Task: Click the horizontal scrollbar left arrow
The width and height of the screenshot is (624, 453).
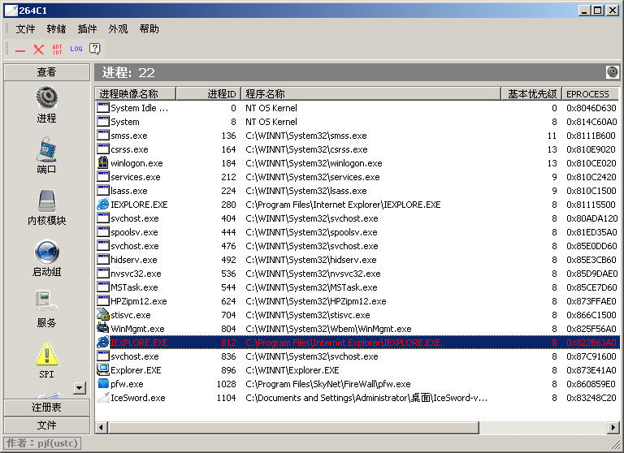Action: (101, 428)
